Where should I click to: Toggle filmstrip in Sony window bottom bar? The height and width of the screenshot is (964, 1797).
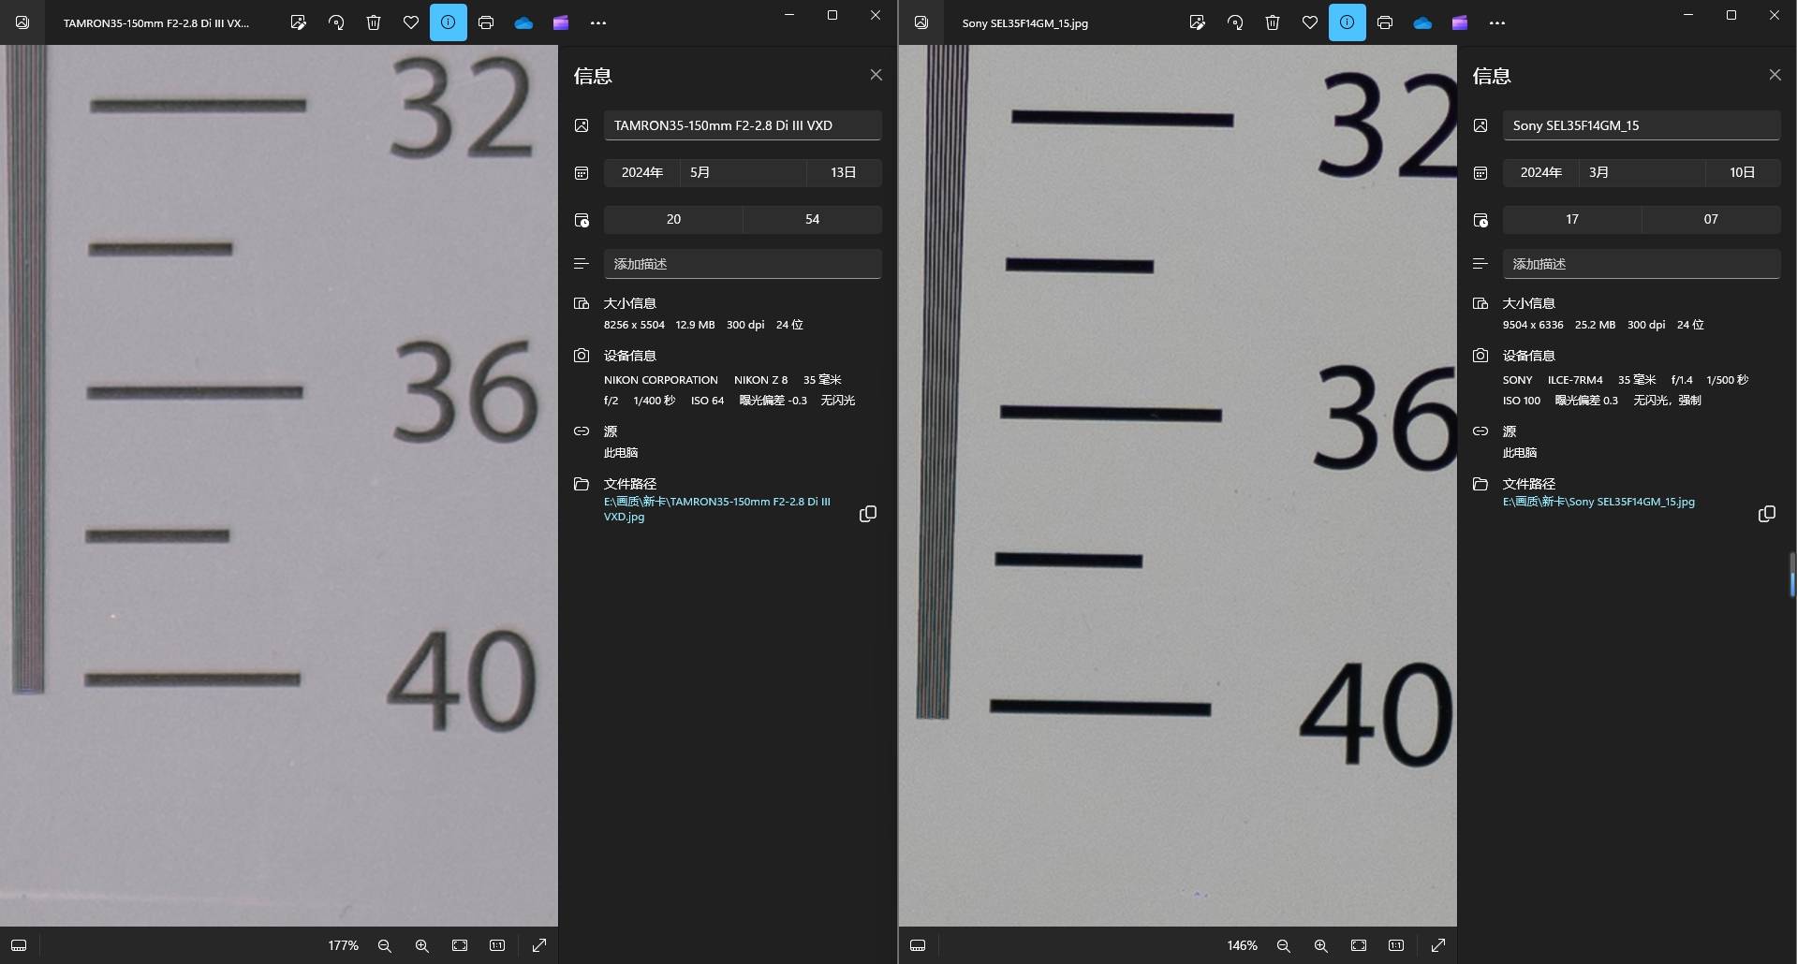point(918,945)
